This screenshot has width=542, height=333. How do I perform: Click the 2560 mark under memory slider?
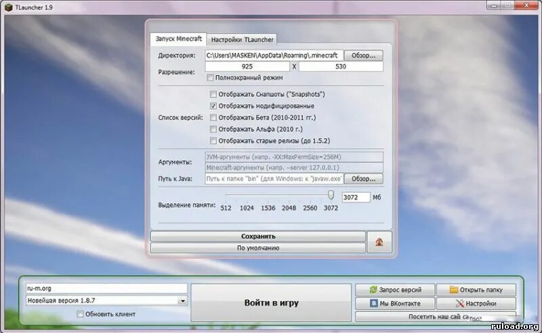coord(310,208)
